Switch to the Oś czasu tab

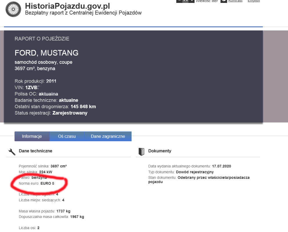pyautogui.click(x=67, y=136)
